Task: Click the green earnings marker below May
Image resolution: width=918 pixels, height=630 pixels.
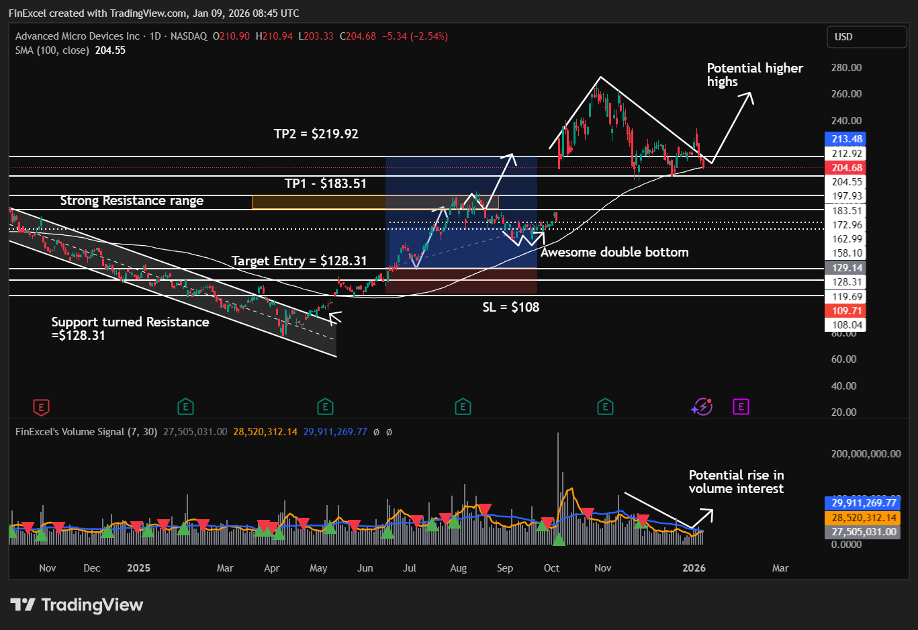Action: (325, 406)
